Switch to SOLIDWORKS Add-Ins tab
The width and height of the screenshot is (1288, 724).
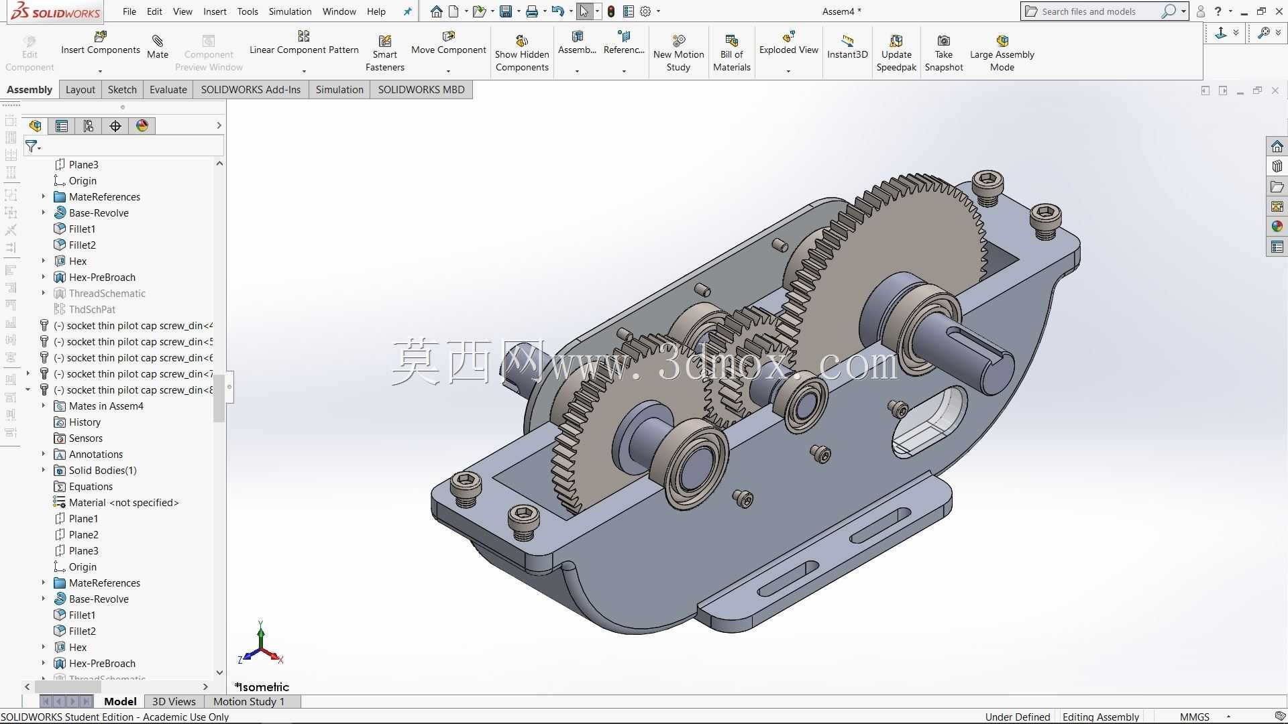tap(251, 90)
